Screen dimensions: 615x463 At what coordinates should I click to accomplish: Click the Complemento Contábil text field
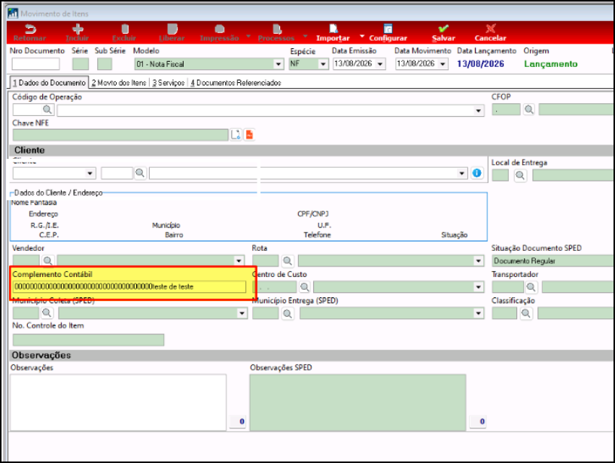tap(129, 287)
